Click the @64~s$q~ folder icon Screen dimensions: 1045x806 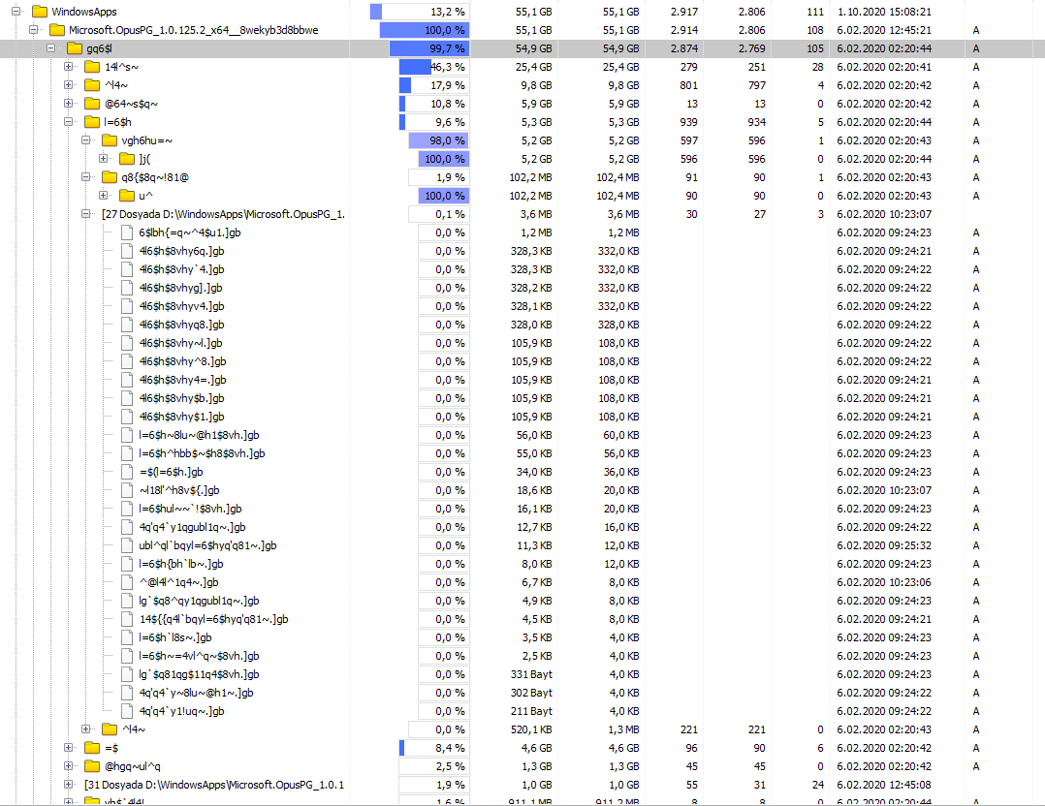click(92, 104)
